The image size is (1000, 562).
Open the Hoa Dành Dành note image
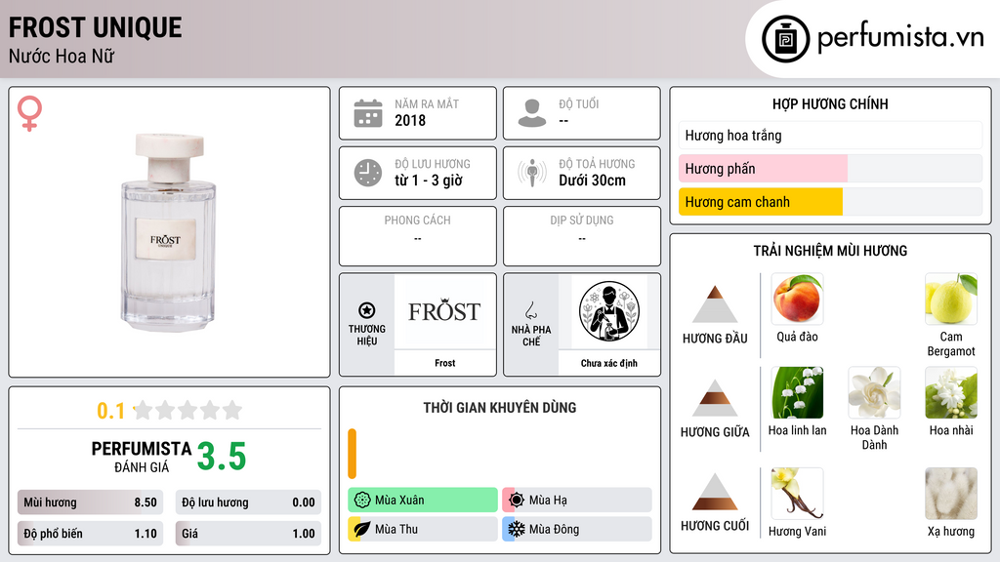[x=874, y=392]
